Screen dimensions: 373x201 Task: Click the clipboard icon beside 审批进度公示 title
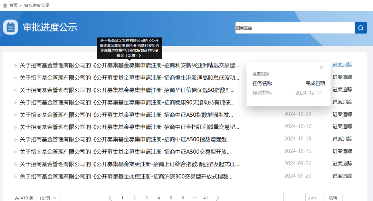[x=10, y=27]
